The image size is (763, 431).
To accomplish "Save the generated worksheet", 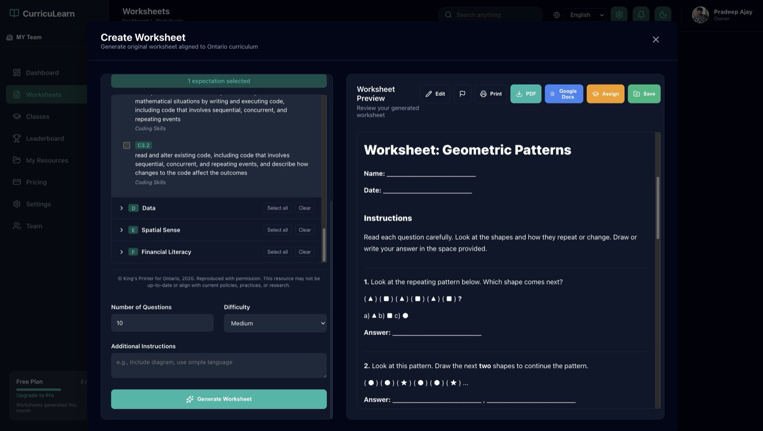I will click(644, 94).
